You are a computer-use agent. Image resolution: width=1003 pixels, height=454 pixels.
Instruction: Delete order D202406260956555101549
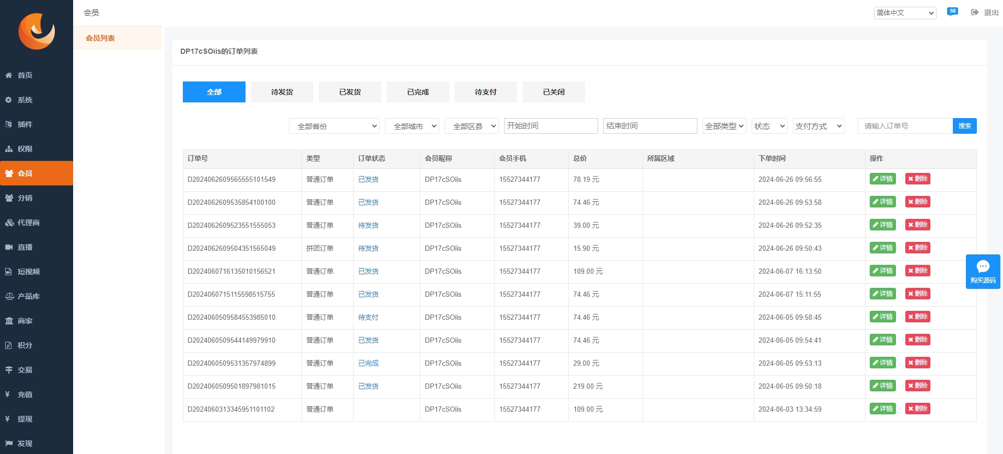917,179
